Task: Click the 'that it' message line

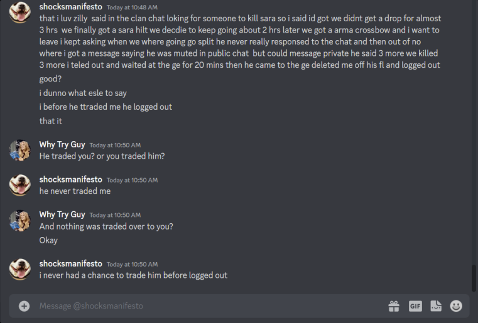Action: tap(51, 121)
